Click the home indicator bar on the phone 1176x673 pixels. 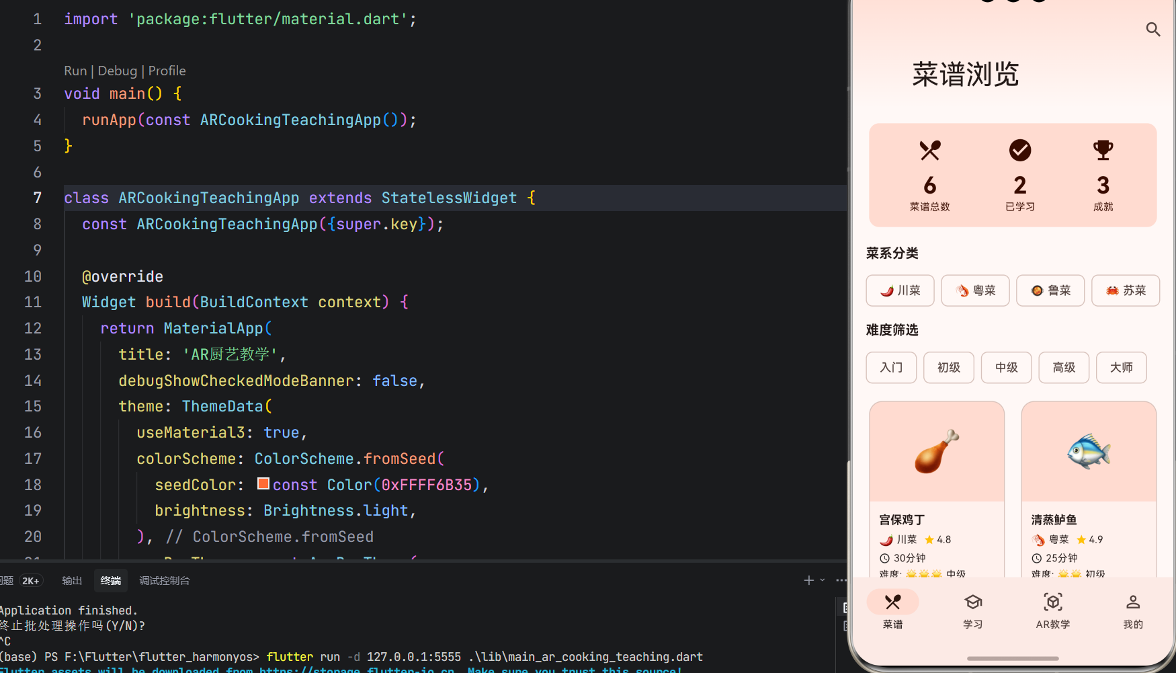(1013, 658)
